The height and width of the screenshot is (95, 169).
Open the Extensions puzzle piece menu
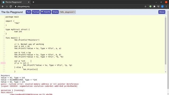coord(154,6)
